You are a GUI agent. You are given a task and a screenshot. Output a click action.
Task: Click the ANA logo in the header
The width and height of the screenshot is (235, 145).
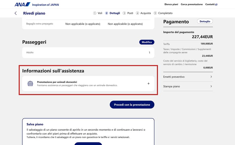coord(22,4)
